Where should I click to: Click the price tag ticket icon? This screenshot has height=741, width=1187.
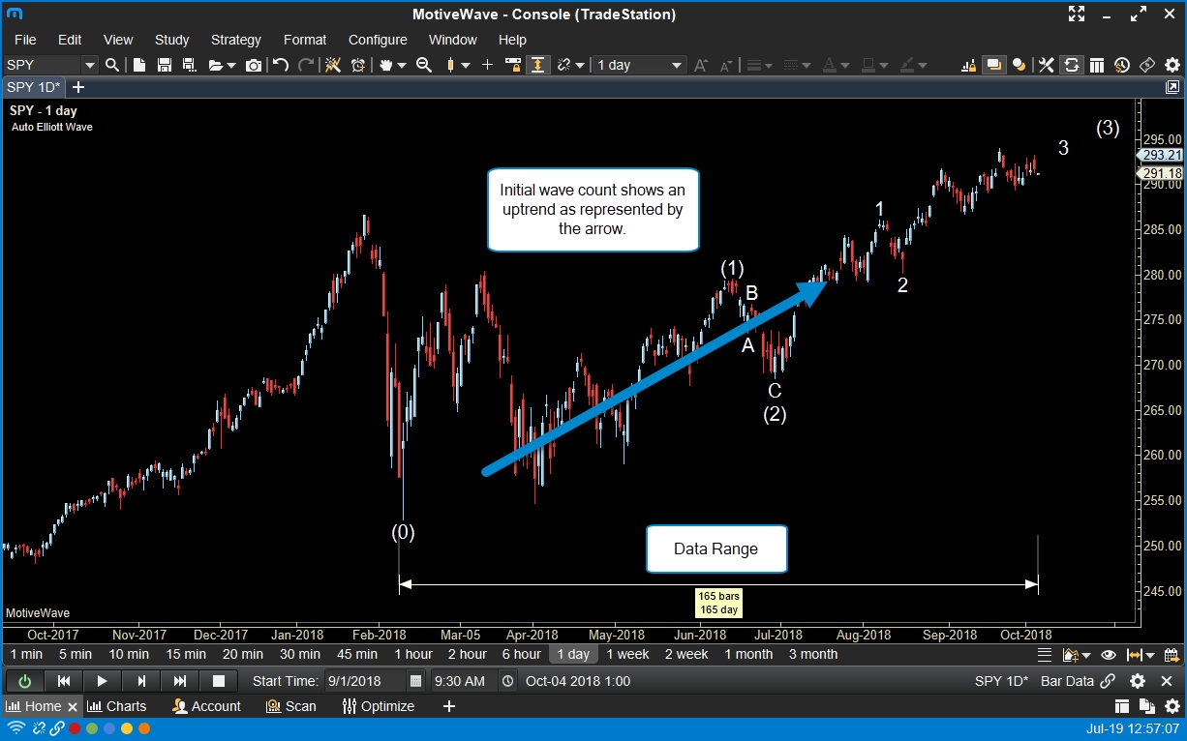(x=1147, y=65)
